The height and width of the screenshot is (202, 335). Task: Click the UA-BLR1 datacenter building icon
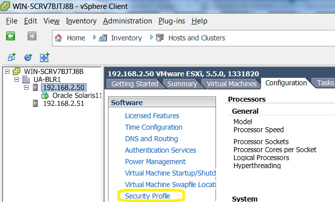26,79
